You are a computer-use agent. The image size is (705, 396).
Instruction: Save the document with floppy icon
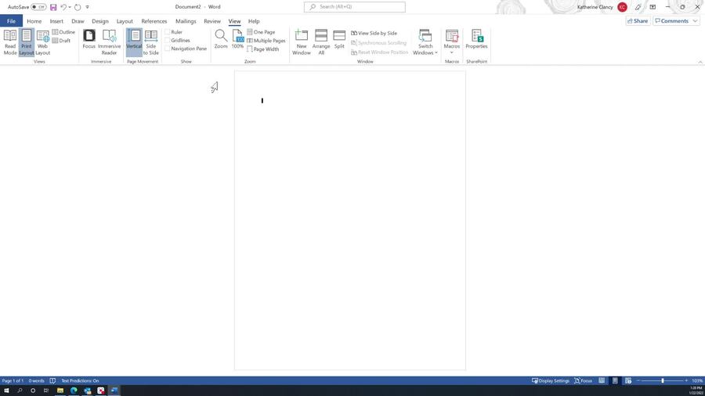pos(53,7)
